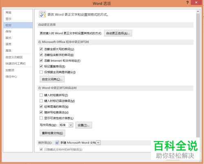Enable 键入时标记语法错误 checkbox
The width and height of the screenshot is (204, 164).
tap(41, 101)
